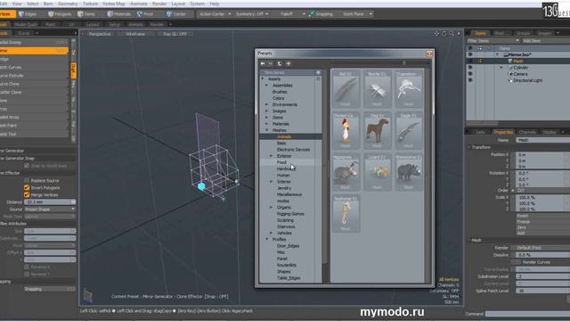Click the Pivot mode icon
570x321 pixels.
pos(140,14)
